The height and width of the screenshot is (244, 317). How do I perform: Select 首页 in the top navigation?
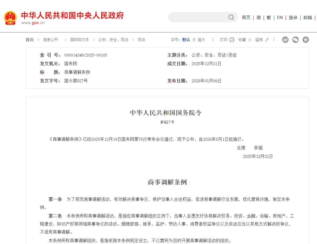pos(246,18)
